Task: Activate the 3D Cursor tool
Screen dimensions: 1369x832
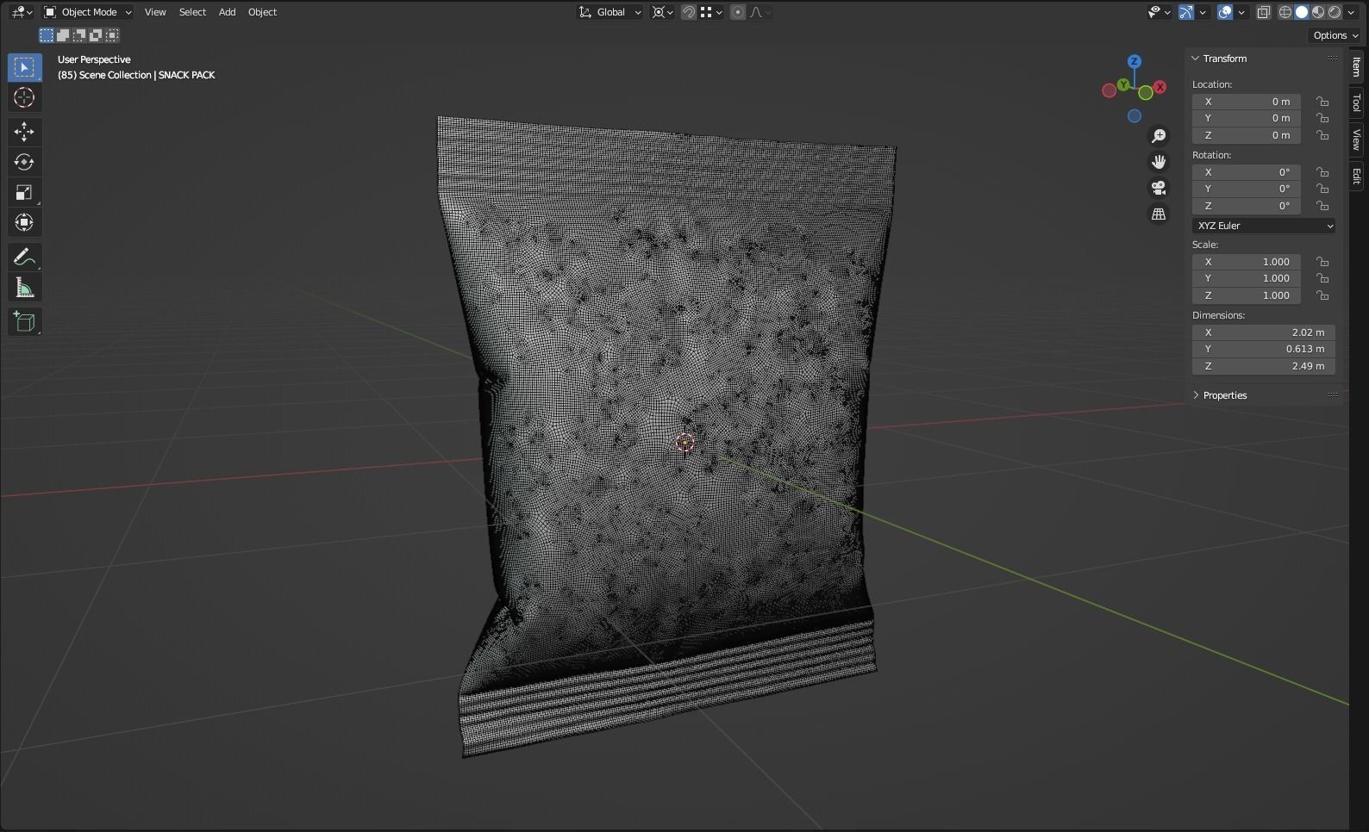Action: click(24, 97)
